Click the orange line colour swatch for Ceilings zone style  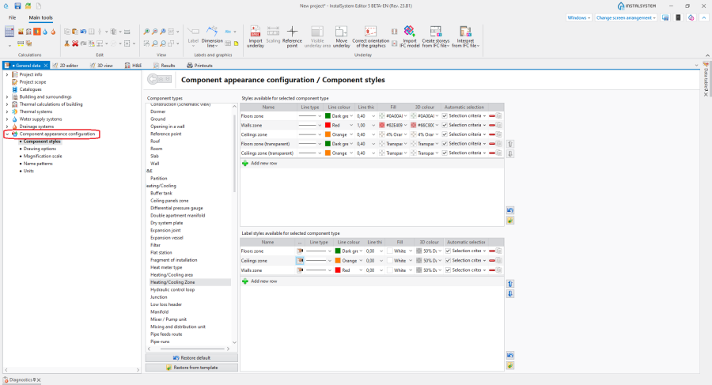[x=328, y=134]
